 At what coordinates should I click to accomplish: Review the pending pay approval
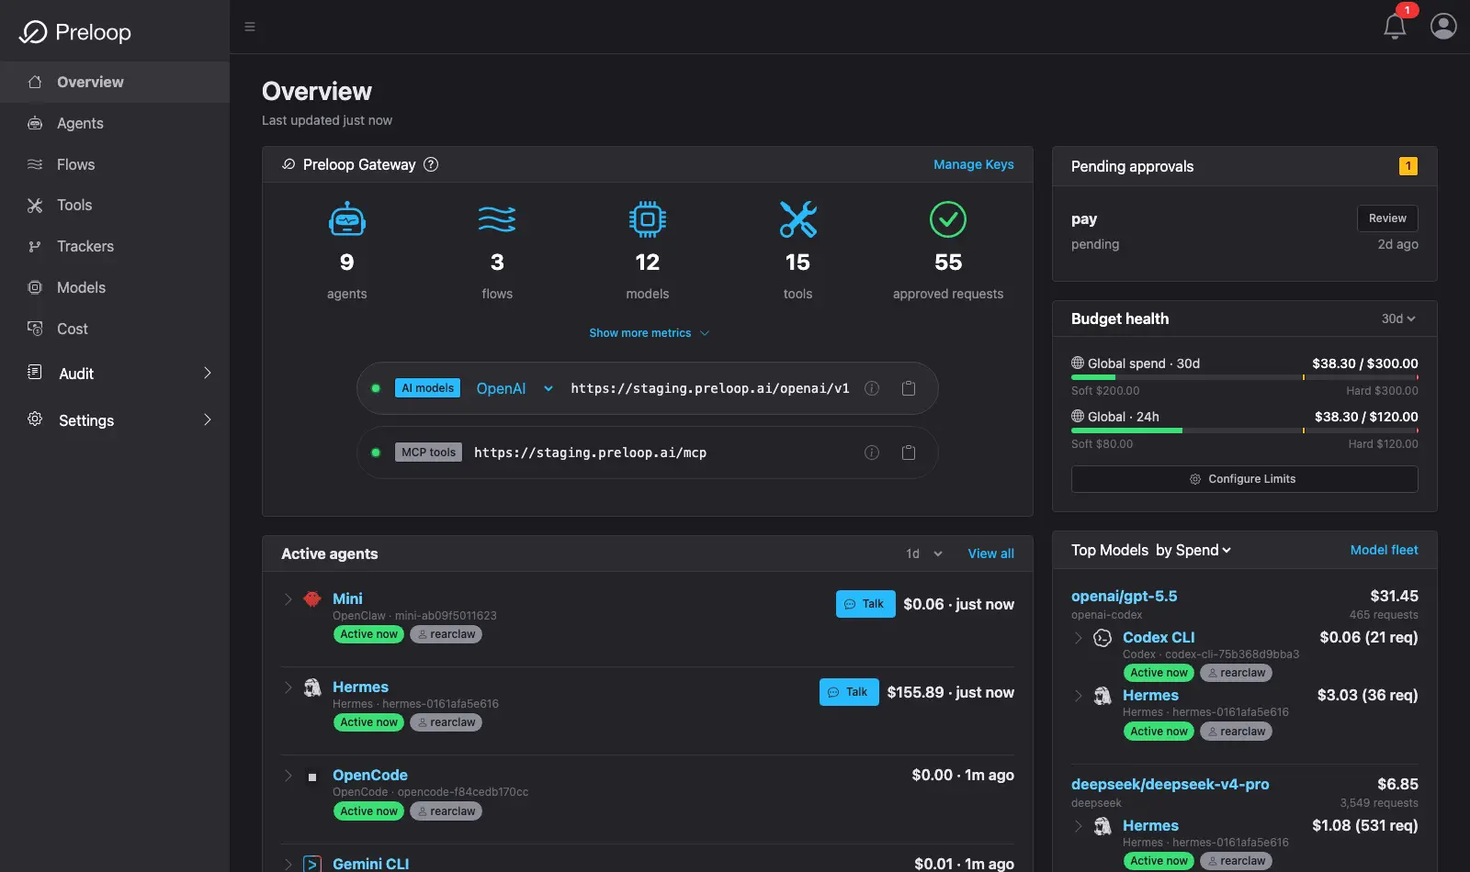click(x=1387, y=218)
